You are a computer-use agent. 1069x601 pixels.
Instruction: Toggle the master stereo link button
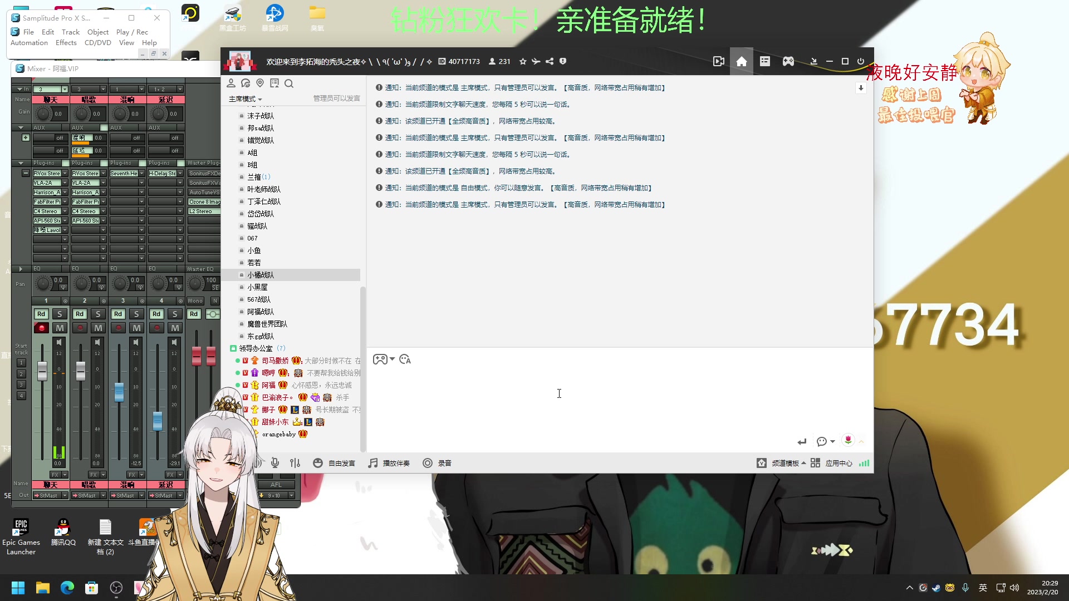pyautogui.click(x=213, y=314)
